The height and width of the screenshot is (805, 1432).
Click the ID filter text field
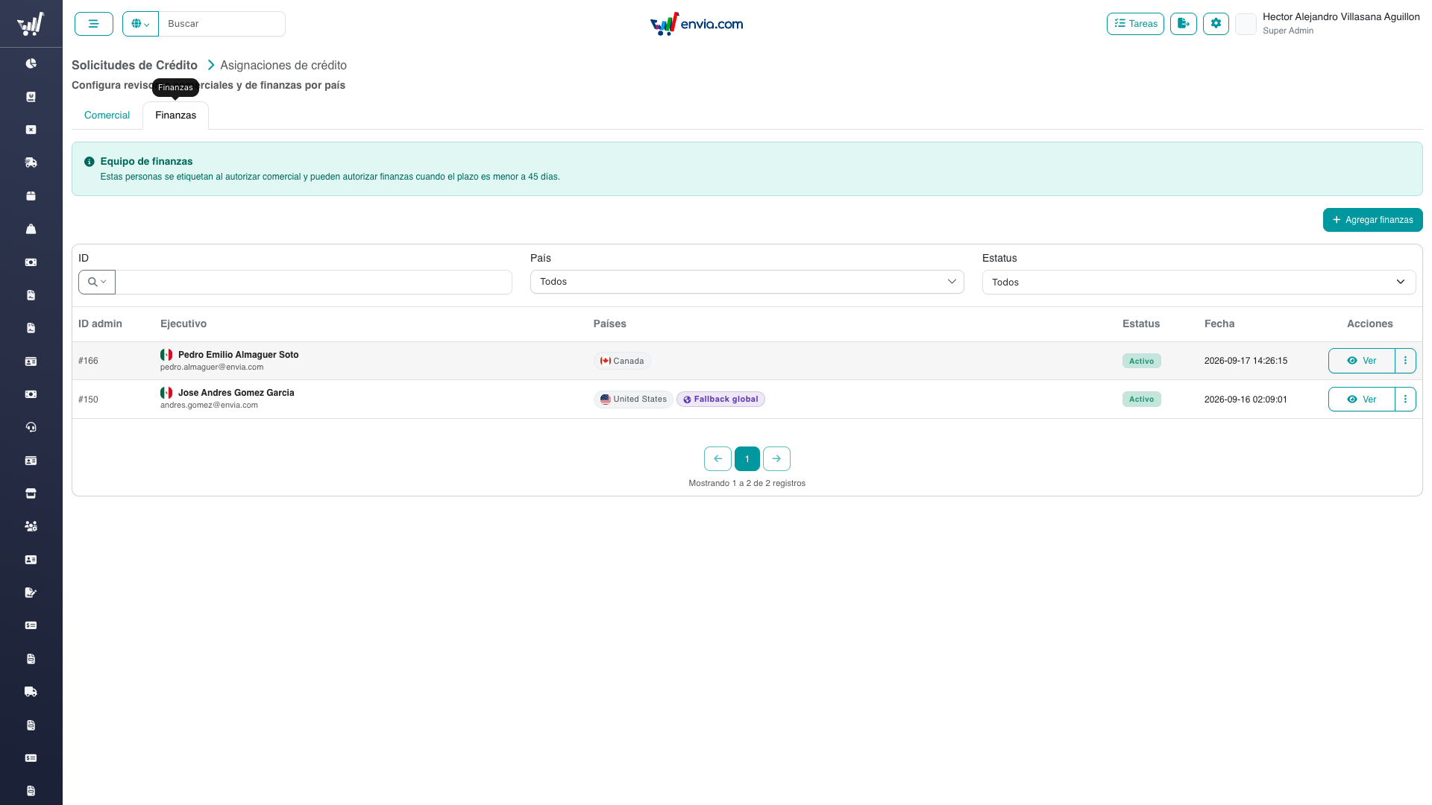[313, 282]
